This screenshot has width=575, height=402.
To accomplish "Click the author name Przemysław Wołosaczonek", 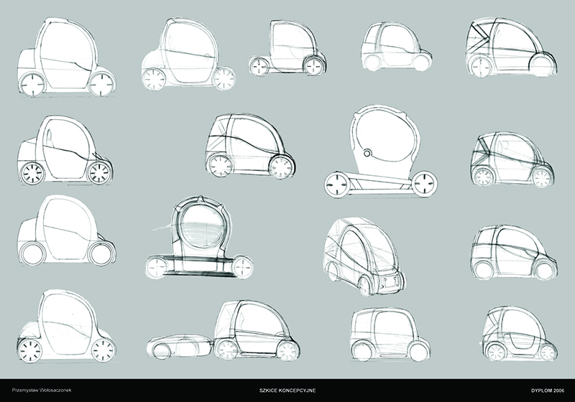I will point(42,391).
